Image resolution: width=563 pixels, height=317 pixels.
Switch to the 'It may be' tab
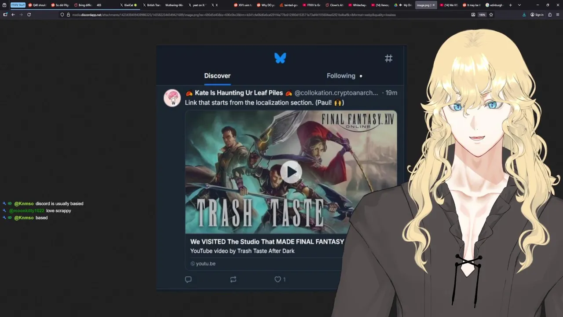472,5
